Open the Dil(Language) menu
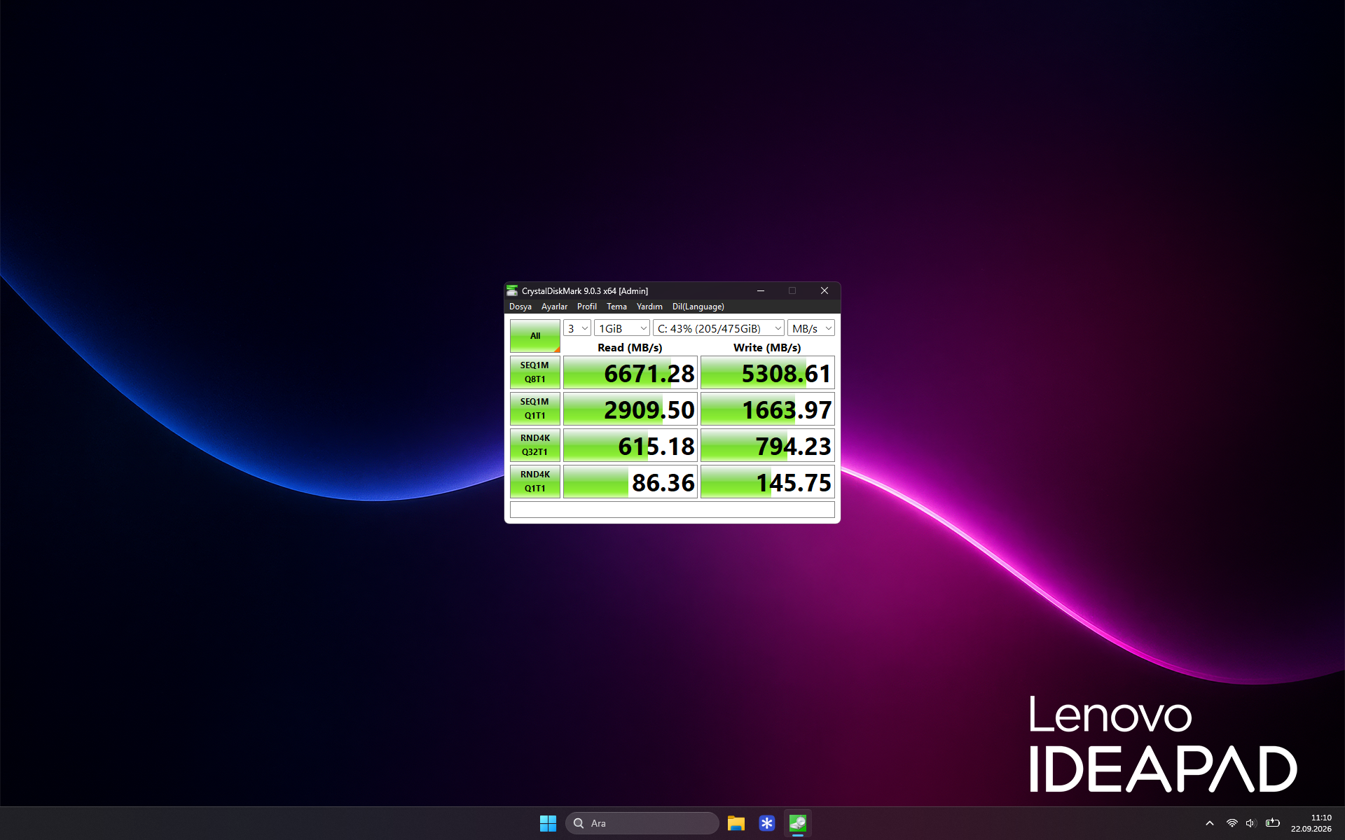This screenshot has width=1345, height=840. (698, 307)
